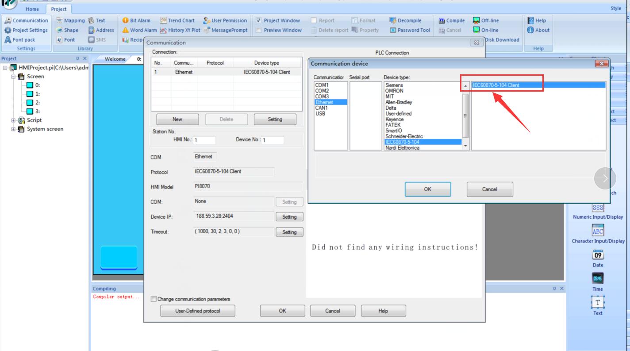
Task: Edit the HMI No. field
Action: coord(204,140)
